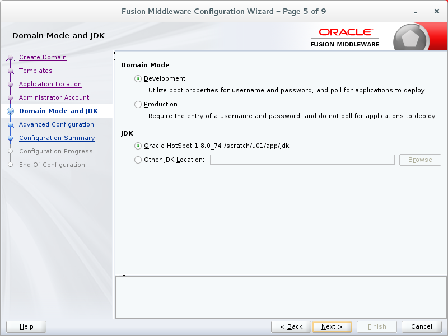This screenshot has width=448, height=336.
Task: Click the Other JDK Location text field
Action: [x=302, y=160]
